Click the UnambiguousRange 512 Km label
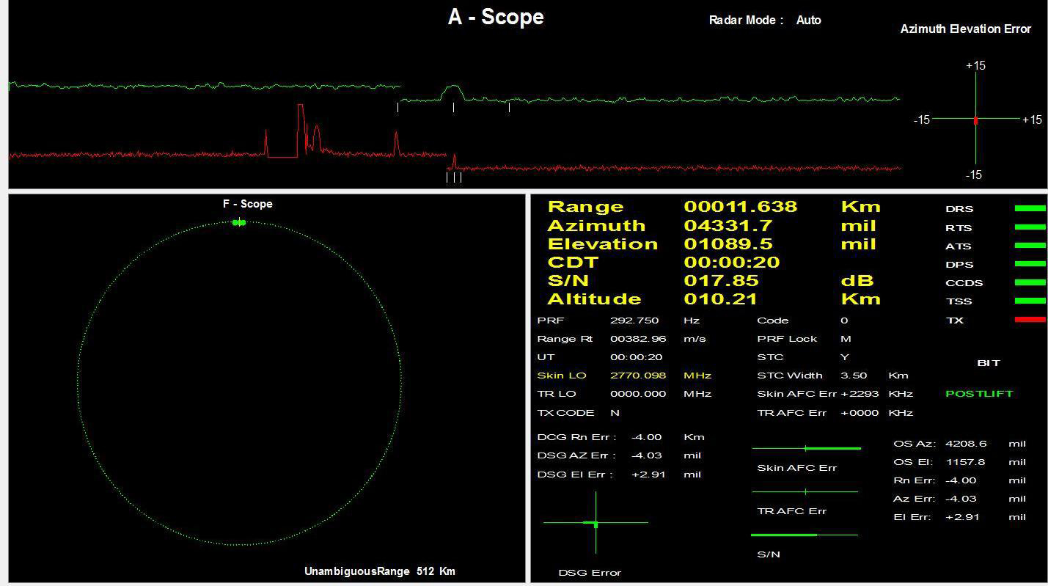1048x586 pixels. click(380, 571)
